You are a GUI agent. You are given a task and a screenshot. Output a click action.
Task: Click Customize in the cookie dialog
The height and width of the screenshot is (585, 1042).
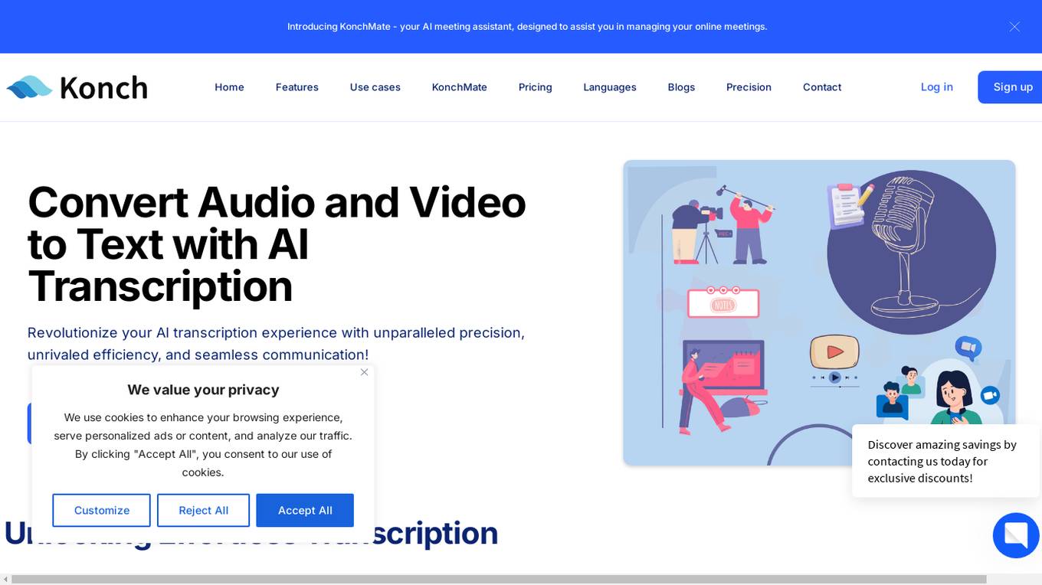pos(101,510)
